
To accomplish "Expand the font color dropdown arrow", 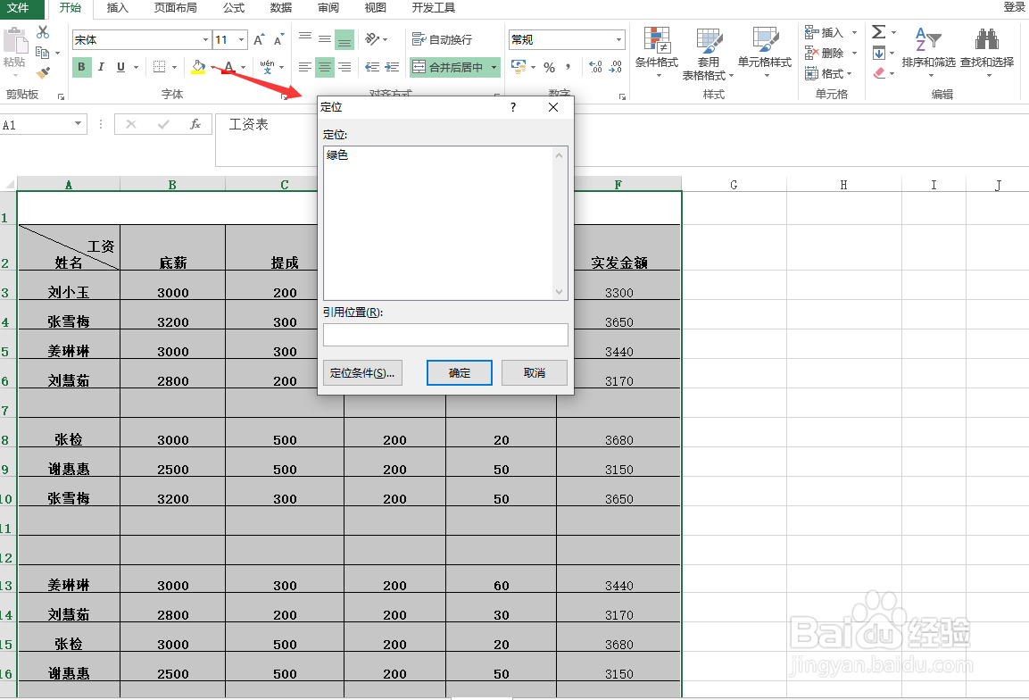I will pos(243,67).
